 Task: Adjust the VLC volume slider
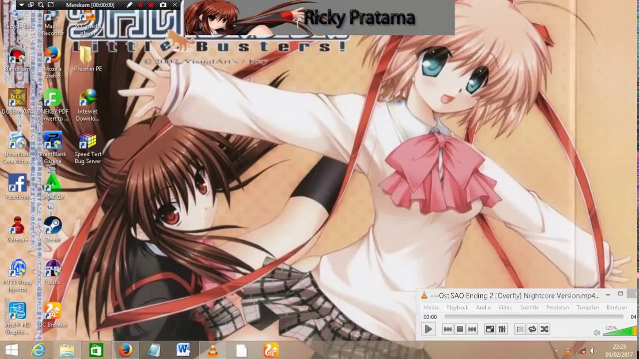coord(620,331)
